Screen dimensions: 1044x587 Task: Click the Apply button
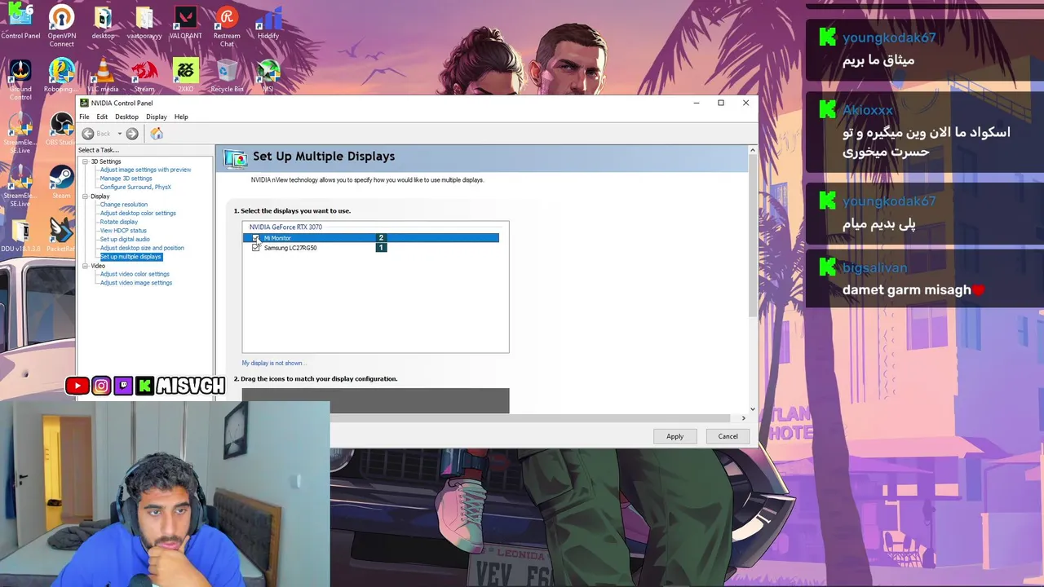(675, 436)
